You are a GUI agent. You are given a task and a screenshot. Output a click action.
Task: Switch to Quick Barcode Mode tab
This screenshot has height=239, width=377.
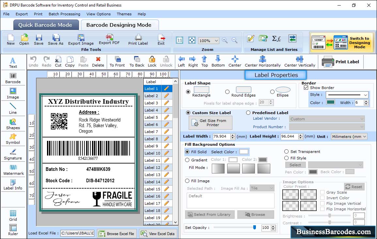pyautogui.click(x=46, y=25)
